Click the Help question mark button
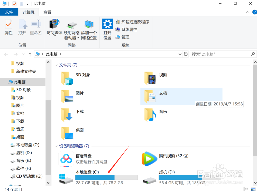Image resolution: width=257 pixels, height=191 pixels. [x=254, y=12]
